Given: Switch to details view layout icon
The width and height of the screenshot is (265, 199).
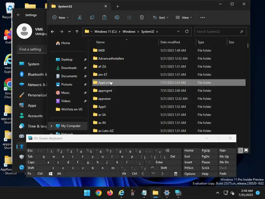Looking at the screenshot, I should point(240,150).
